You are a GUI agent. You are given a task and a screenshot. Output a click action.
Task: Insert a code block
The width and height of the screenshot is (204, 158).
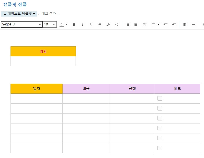117,24
